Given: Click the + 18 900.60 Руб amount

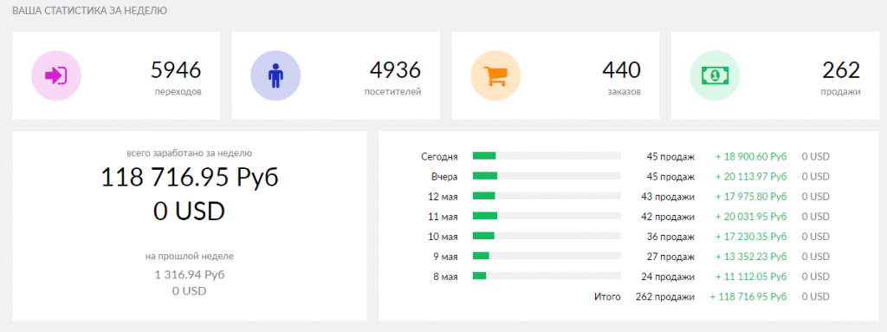Looking at the screenshot, I should (751, 157).
